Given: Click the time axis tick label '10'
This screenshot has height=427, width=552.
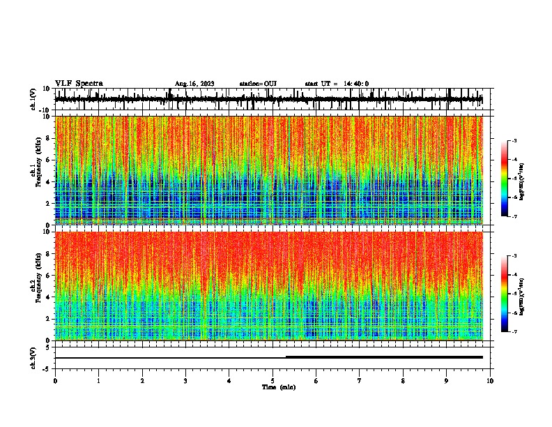Looking at the screenshot, I should tap(490, 381).
